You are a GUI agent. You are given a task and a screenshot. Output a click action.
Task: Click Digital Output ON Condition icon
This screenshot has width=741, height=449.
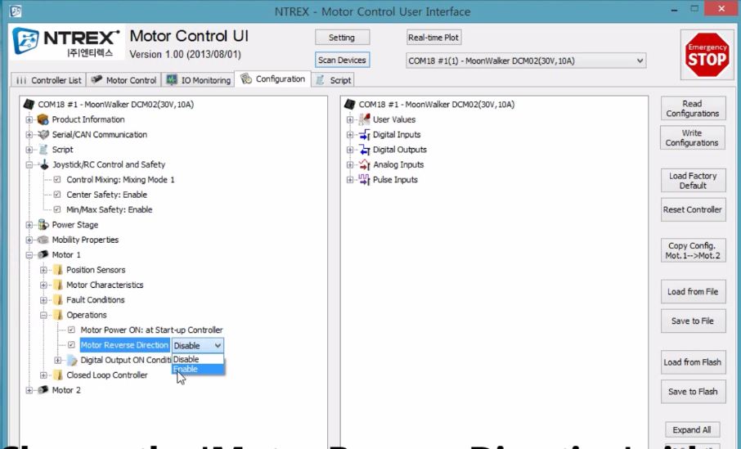72,361
